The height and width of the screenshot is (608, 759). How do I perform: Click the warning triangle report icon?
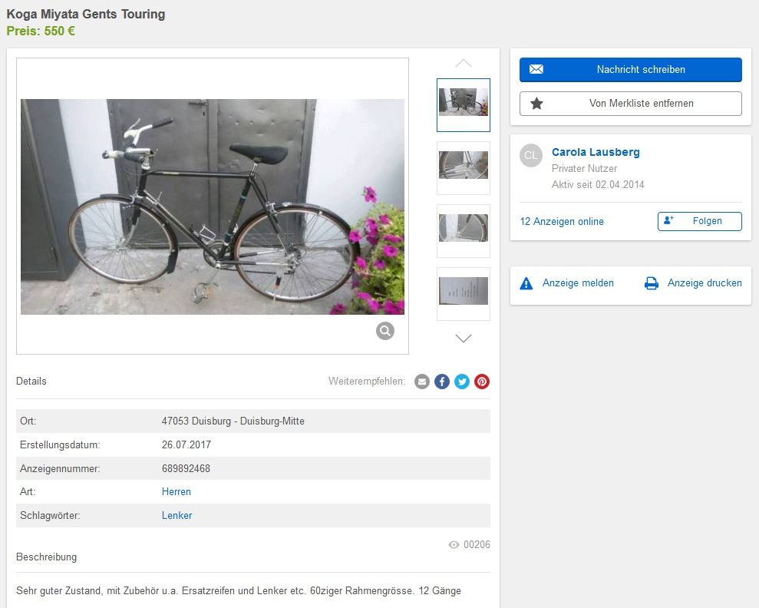(526, 283)
